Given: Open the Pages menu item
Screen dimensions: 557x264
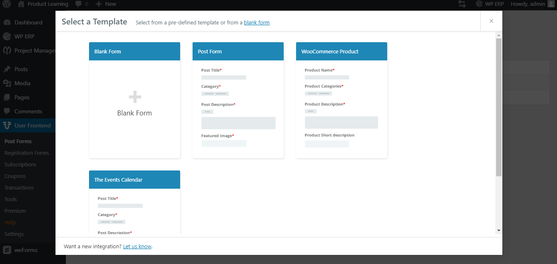Looking at the screenshot, I should (22, 97).
